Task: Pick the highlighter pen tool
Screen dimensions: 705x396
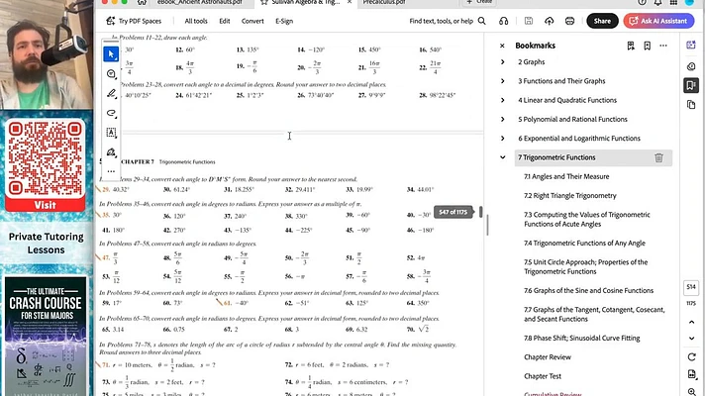Action: [111, 93]
